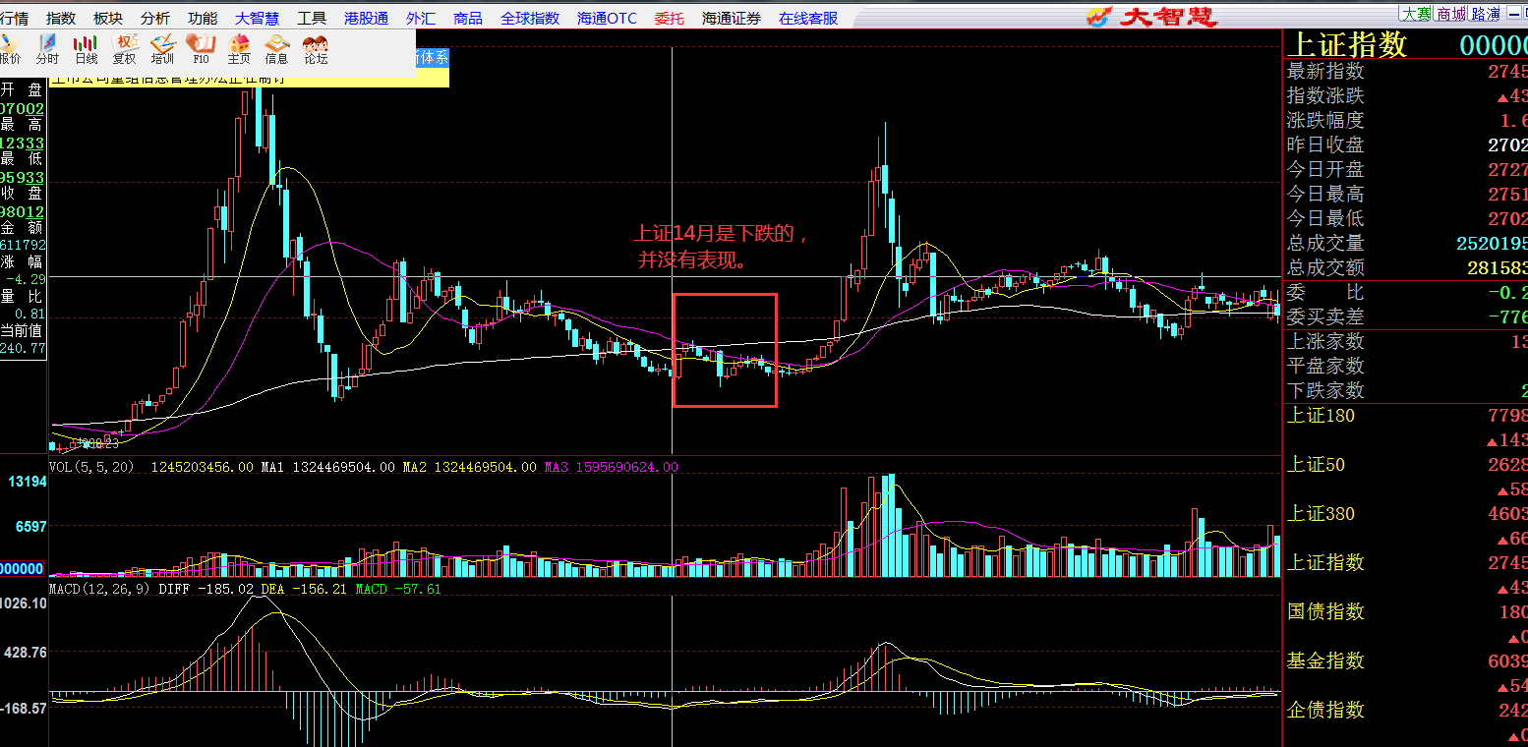Open the 行情 menu
The width and height of the screenshot is (1528, 747).
coord(14,18)
